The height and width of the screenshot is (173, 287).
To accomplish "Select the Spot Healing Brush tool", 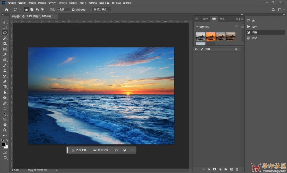I will point(5,60).
